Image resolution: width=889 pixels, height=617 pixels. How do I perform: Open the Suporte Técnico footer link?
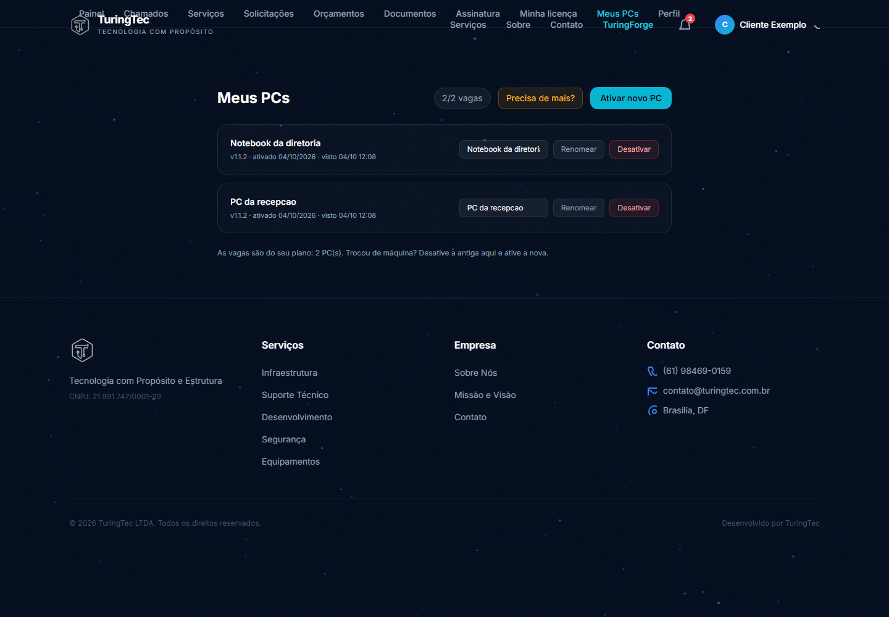click(295, 395)
